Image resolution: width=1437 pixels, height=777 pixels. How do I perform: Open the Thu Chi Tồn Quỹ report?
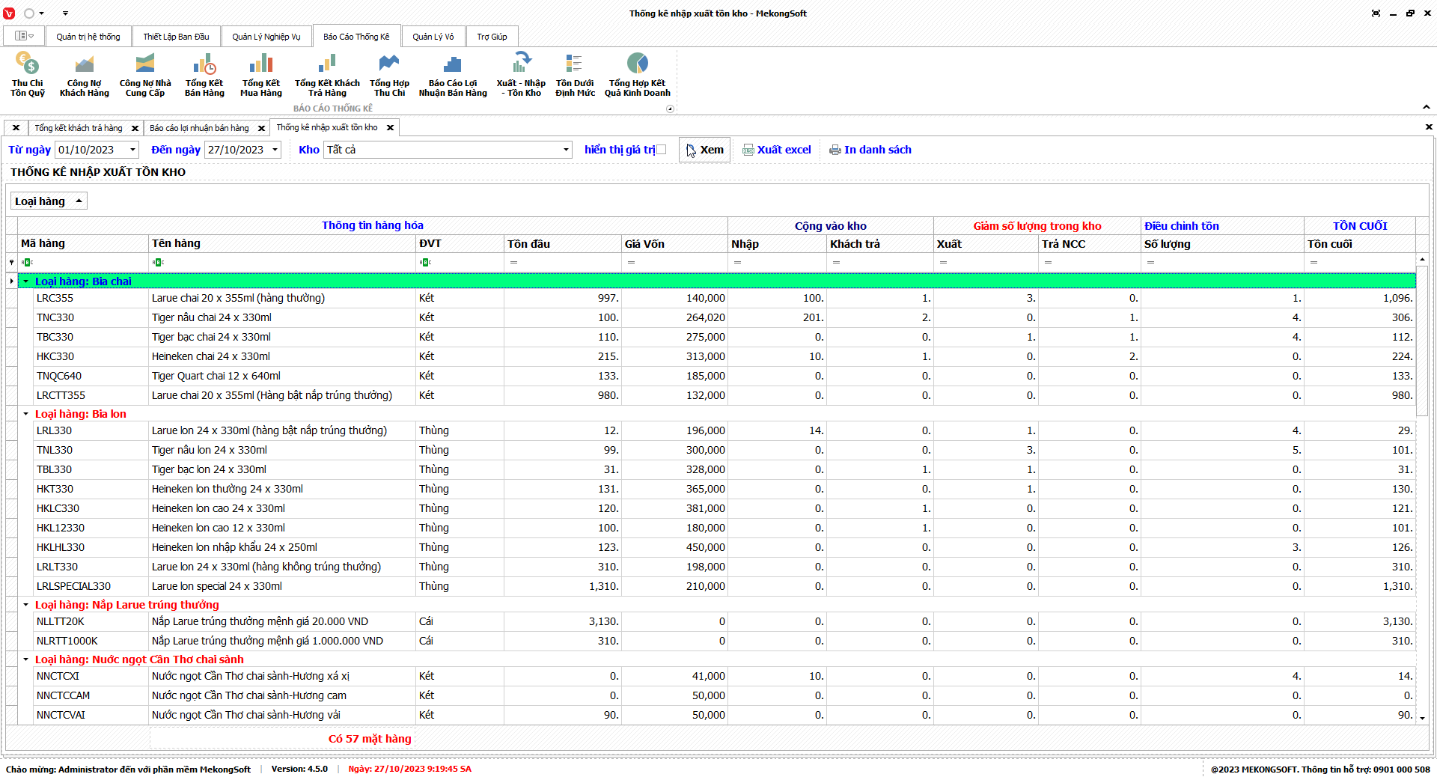[28, 75]
